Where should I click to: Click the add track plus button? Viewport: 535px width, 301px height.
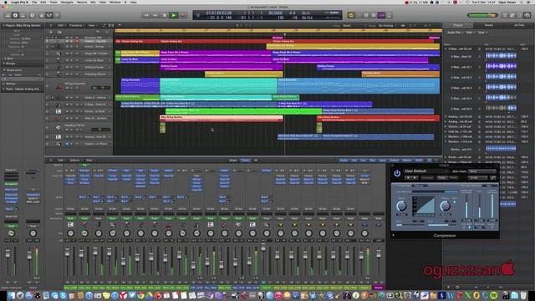click(x=51, y=32)
